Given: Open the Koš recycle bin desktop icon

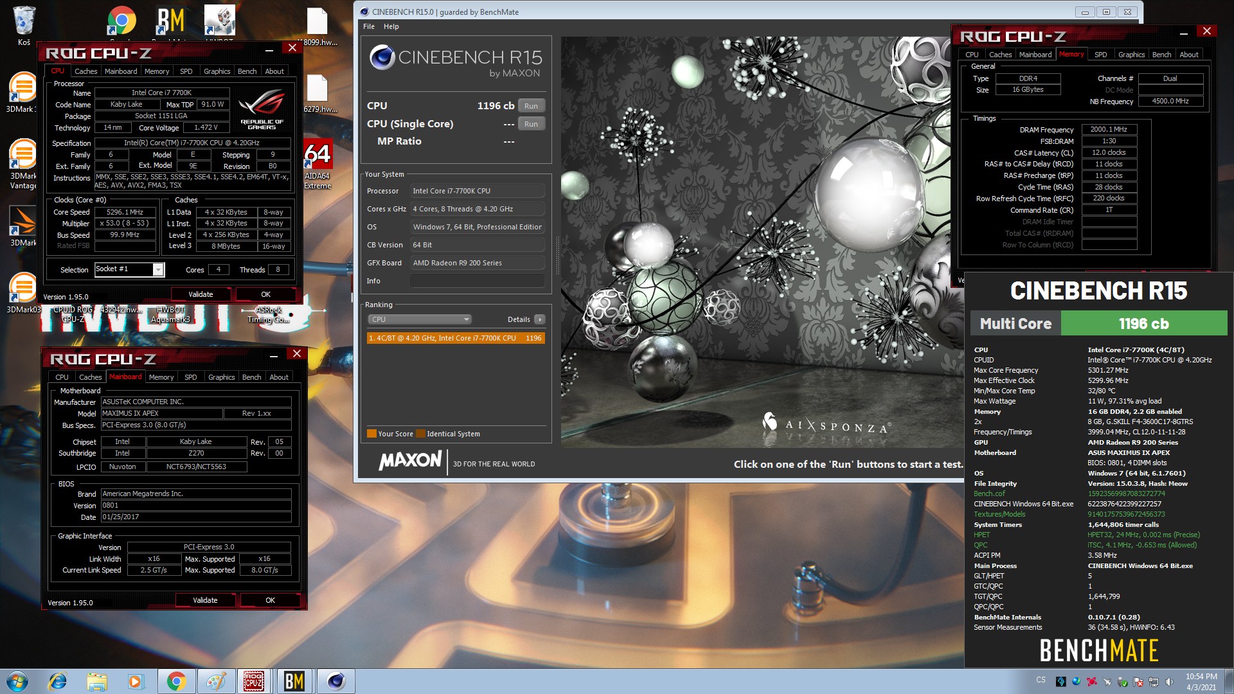Looking at the screenshot, I should coord(24,26).
